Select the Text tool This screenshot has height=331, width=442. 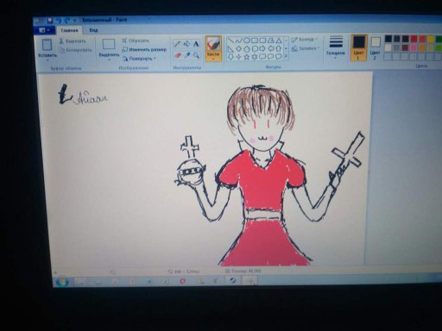coord(196,44)
